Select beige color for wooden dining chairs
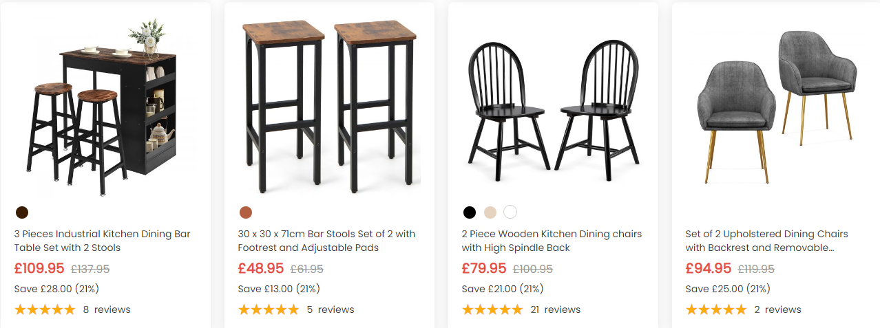 [x=490, y=212]
